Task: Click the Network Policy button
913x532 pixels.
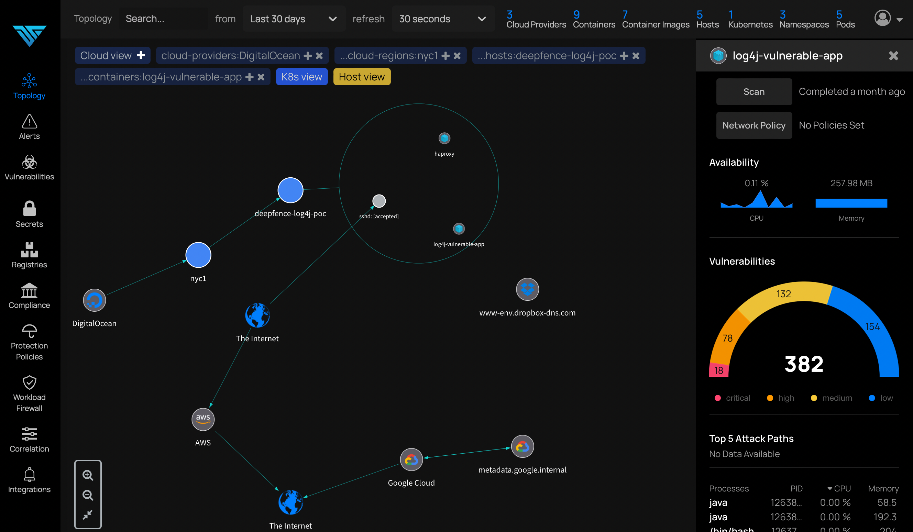Action: (x=754, y=125)
